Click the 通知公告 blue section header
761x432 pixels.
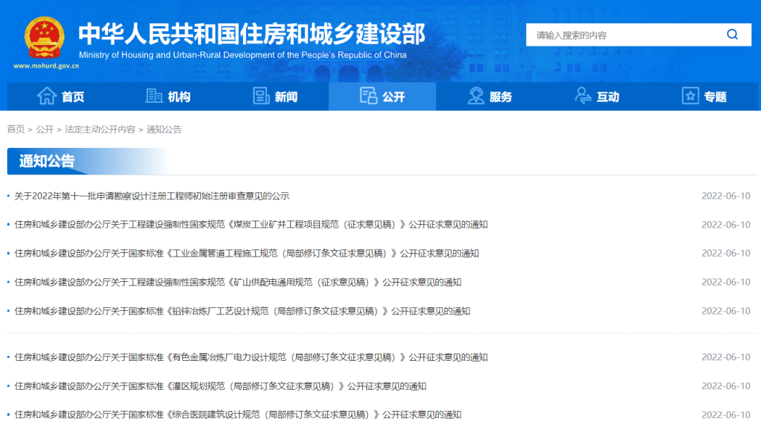[46, 161]
